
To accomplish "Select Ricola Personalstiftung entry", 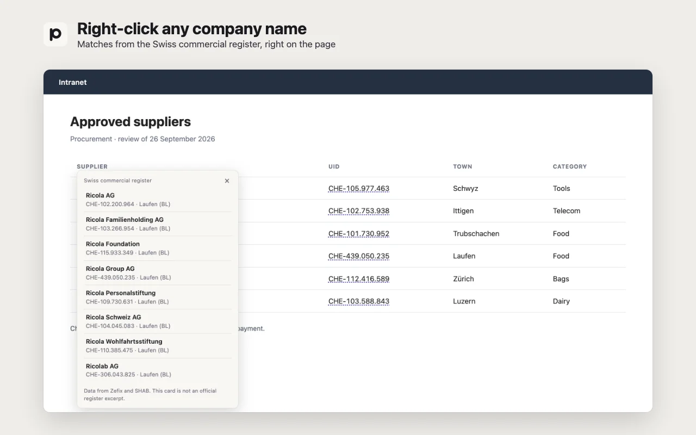I will (158, 297).
